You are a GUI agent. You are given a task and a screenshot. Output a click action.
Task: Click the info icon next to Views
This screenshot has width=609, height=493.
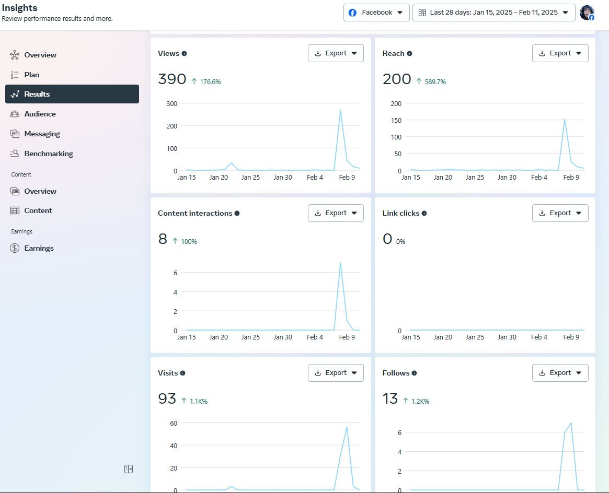click(184, 53)
